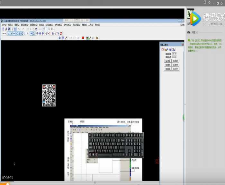This screenshot has width=225, height=185.
Task: Click the second input field in guide panel
Action: [174, 57]
